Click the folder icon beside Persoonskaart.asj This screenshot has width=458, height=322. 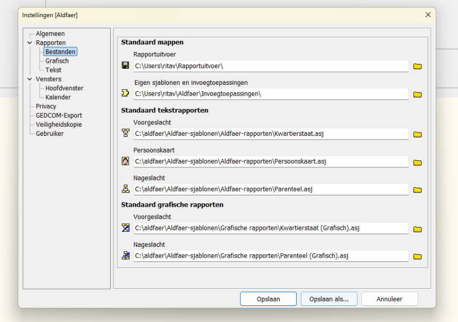coord(417,162)
